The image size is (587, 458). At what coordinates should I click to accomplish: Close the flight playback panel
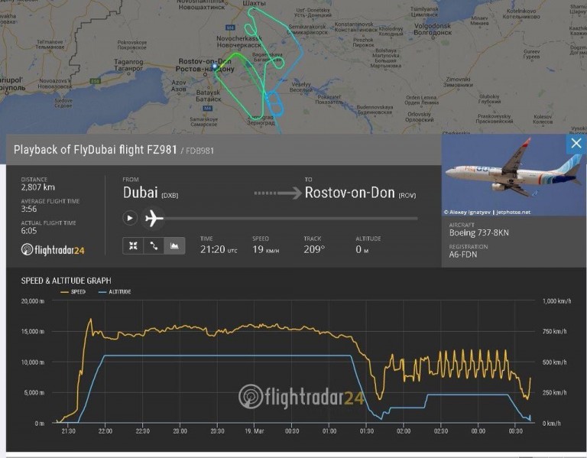[x=576, y=144]
